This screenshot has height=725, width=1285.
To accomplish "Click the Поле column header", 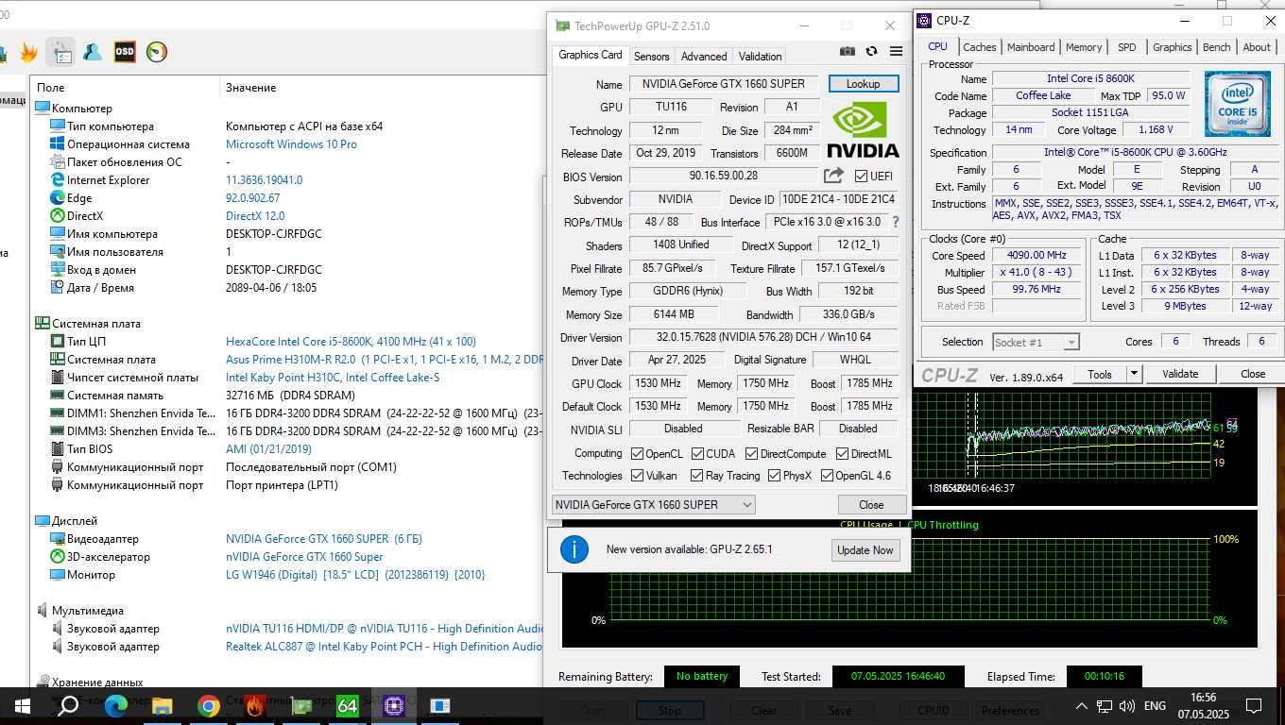I will (51, 88).
